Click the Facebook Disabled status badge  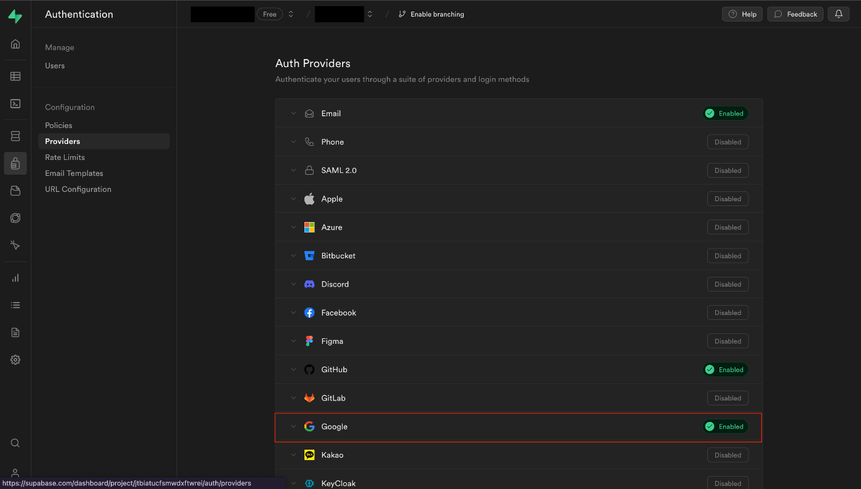click(728, 312)
